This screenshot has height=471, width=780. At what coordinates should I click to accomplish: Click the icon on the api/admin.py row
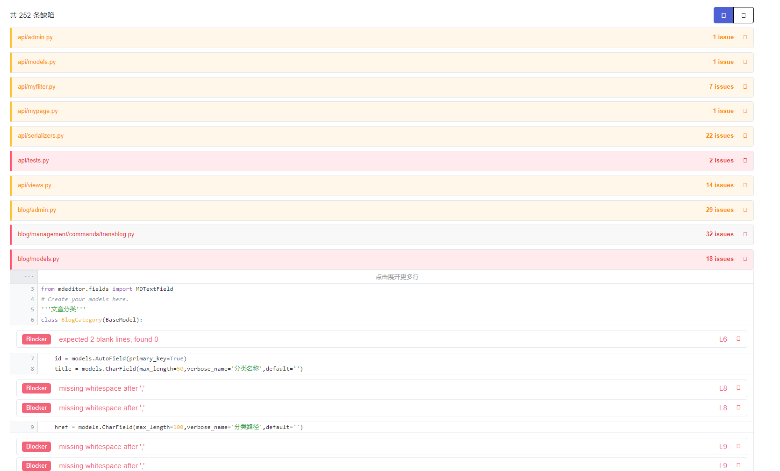coord(745,37)
